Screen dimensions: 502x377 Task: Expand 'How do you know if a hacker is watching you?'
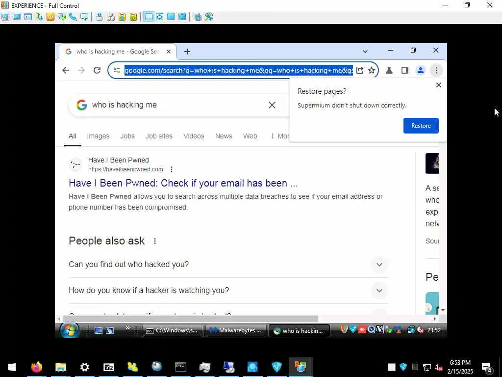coord(228,291)
